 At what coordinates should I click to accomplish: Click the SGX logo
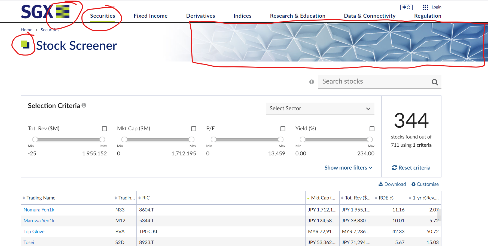coord(45,12)
